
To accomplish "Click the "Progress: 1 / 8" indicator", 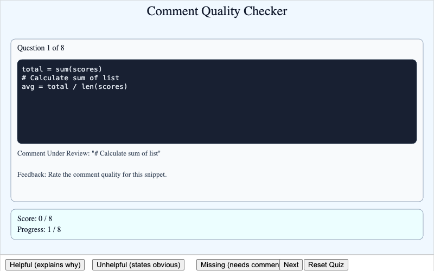I will 39,229.
